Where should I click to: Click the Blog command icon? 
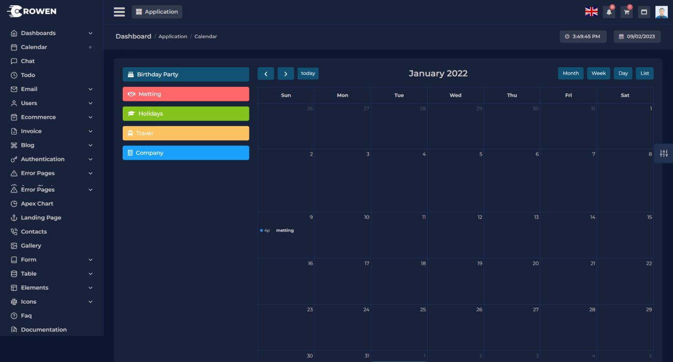(x=14, y=145)
